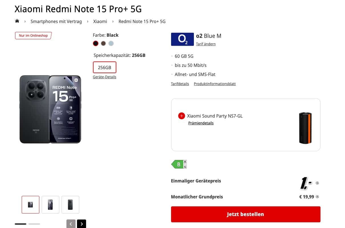Click the Jetzt bestellen button
Viewport: 345px width, 228px height.
(245, 214)
